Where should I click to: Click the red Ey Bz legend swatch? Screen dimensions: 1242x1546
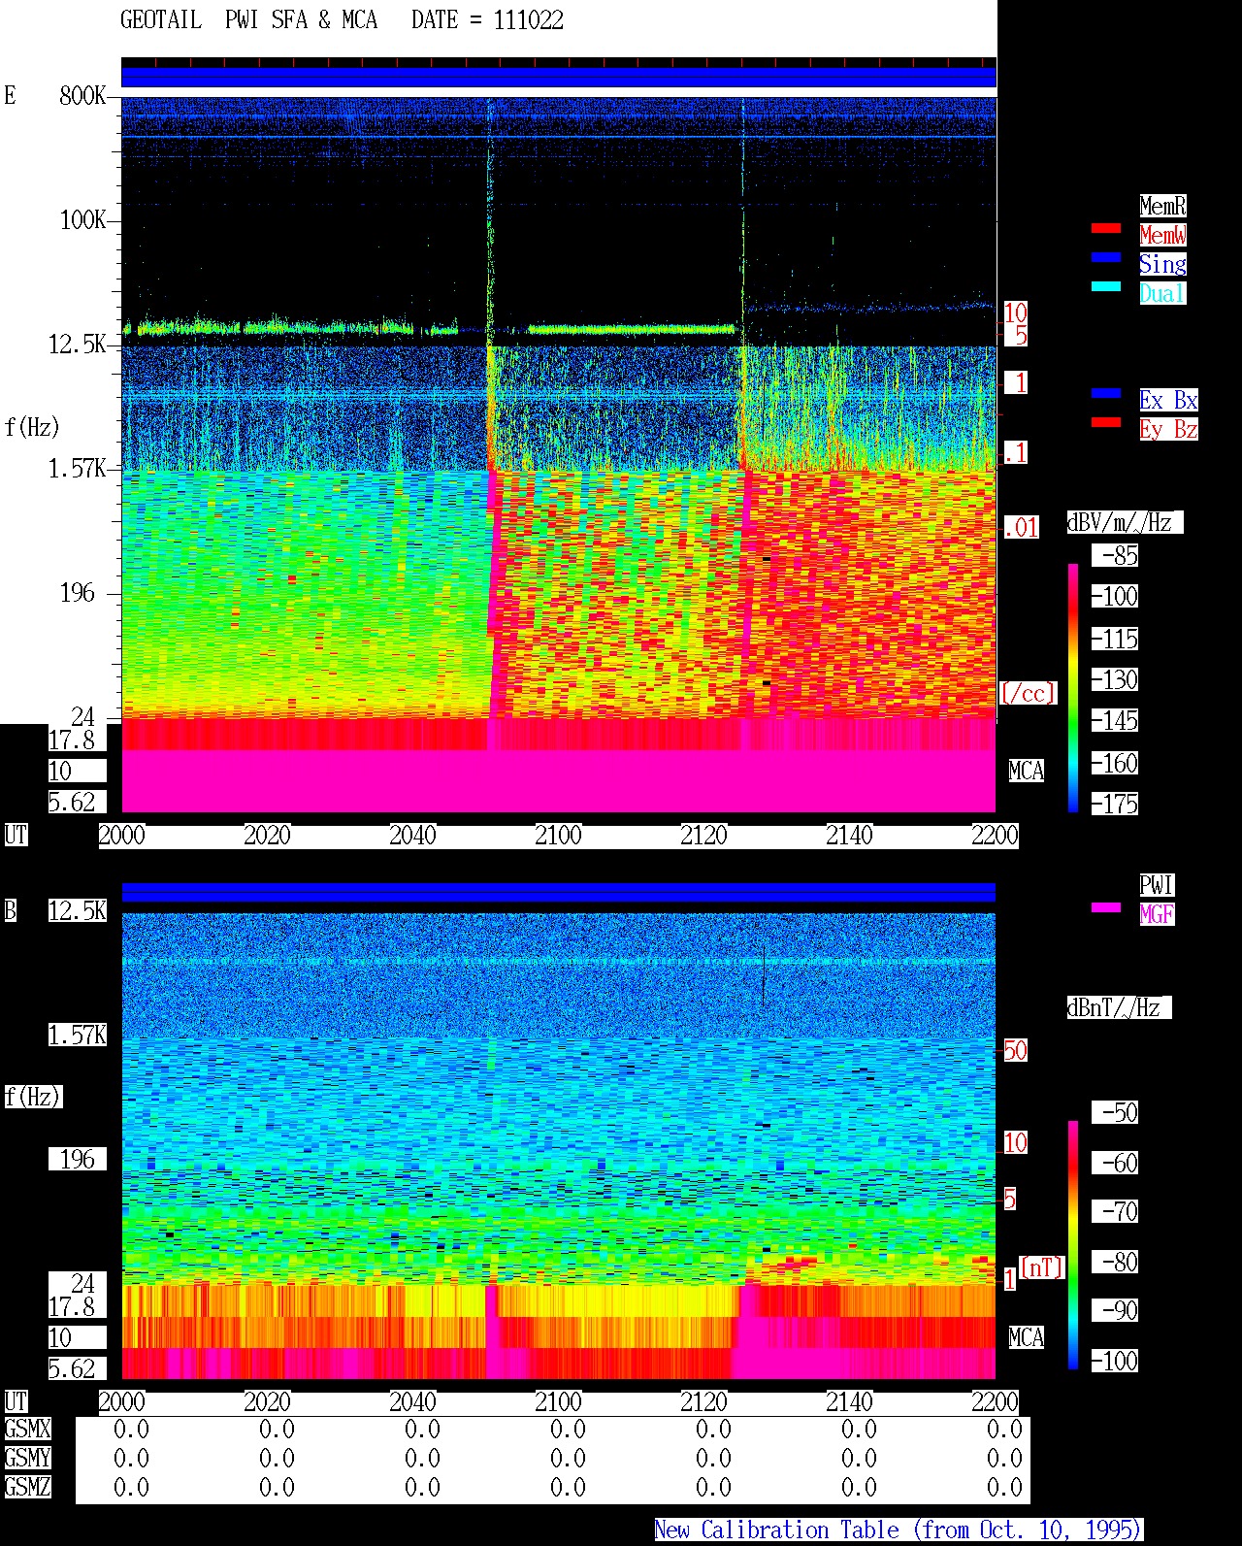coord(1106,423)
